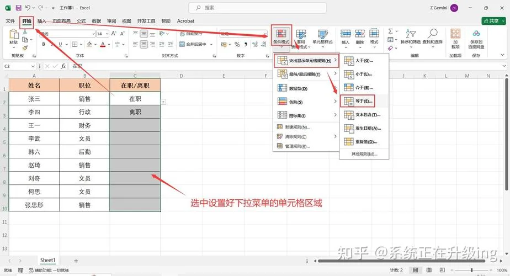Toggle Wrap Text (自动换行)
Screen dimensions: 510x276
pos(191,34)
